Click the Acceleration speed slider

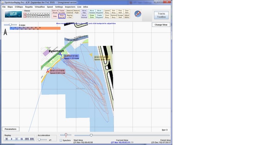(42, 140)
